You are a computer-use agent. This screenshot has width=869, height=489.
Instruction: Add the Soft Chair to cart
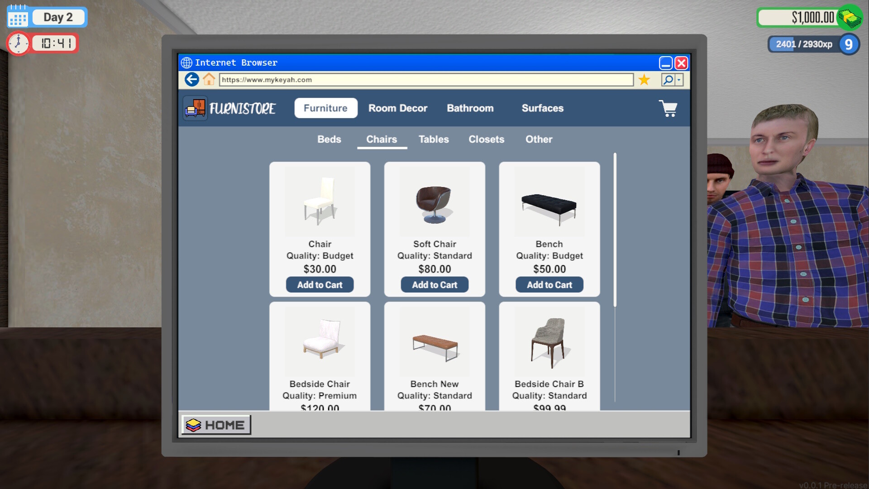coord(434,284)
